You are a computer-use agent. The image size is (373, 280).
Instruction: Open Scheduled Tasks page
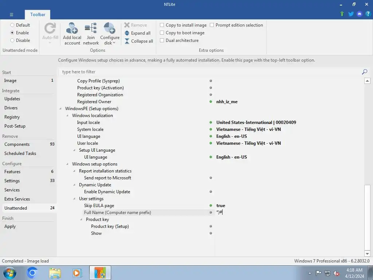(x=28, y=153)
